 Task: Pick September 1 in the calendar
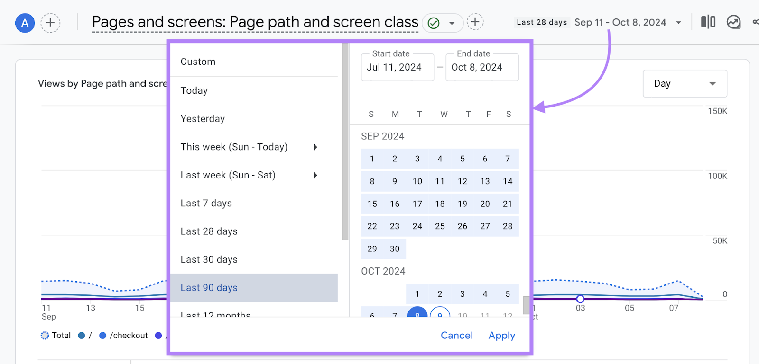pos(372,159)
